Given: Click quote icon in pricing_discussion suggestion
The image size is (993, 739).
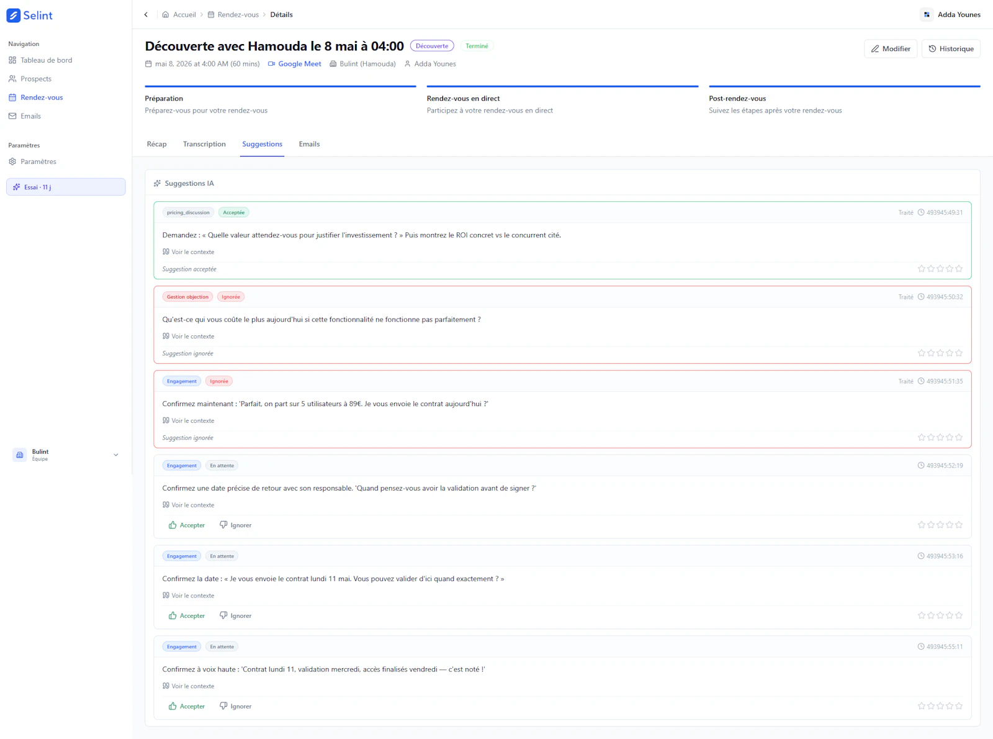Looking at the screenshot, I should click(166, 252).
